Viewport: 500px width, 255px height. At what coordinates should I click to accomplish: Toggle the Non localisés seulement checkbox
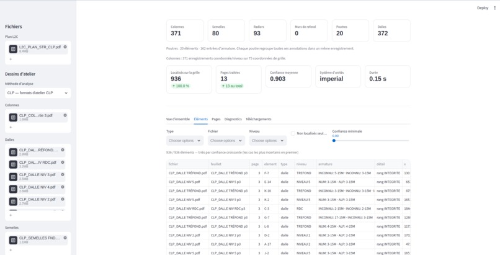point(293,133)
